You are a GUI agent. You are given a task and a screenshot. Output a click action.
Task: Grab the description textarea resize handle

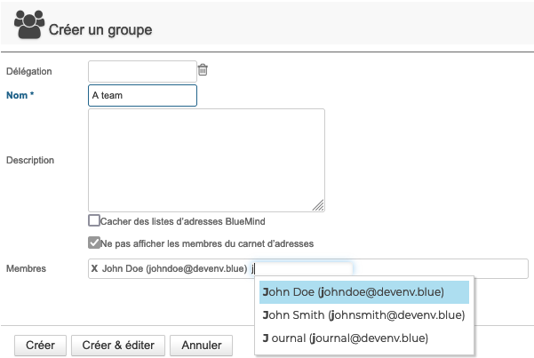coord(318,205)
